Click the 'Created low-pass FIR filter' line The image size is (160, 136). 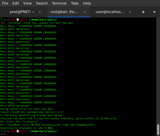pyautogui.click(x=58, y=118)
